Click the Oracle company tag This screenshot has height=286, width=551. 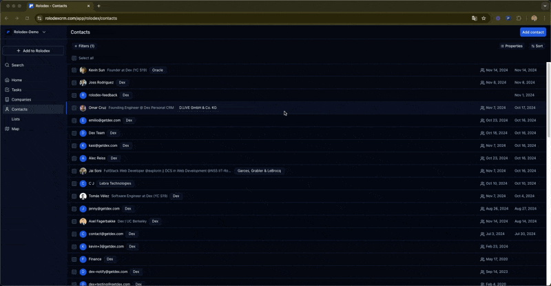158,70
